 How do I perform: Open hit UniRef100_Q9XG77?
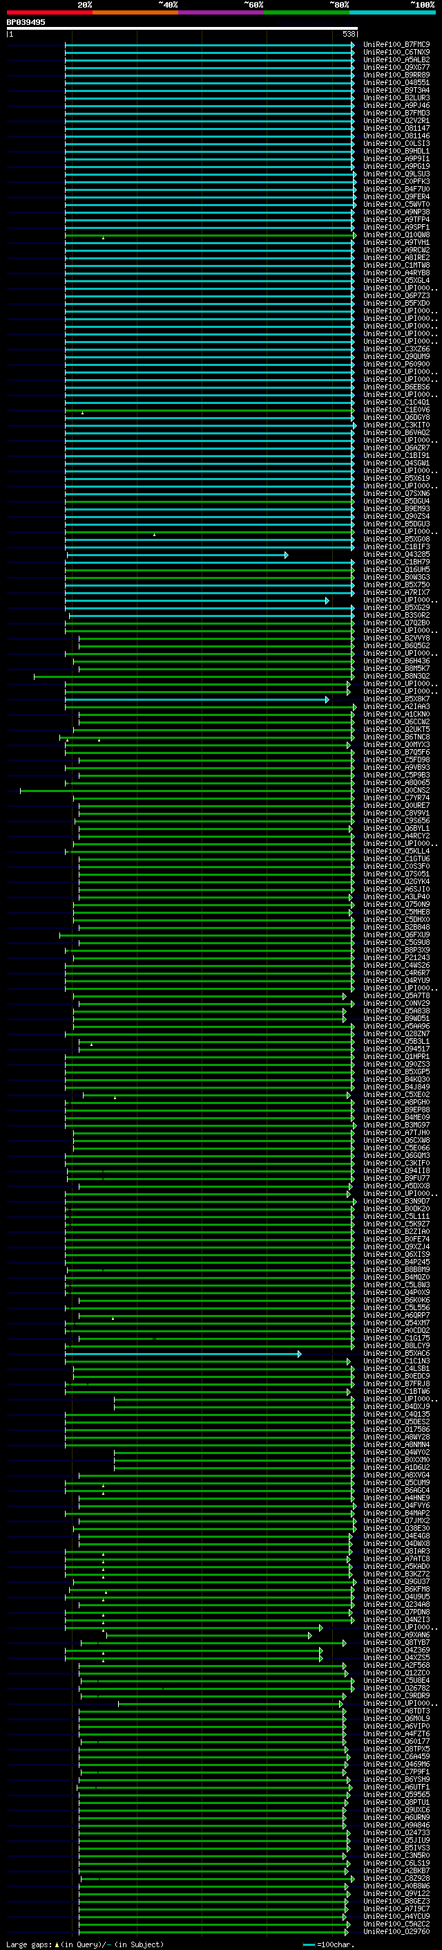(396, 67)
